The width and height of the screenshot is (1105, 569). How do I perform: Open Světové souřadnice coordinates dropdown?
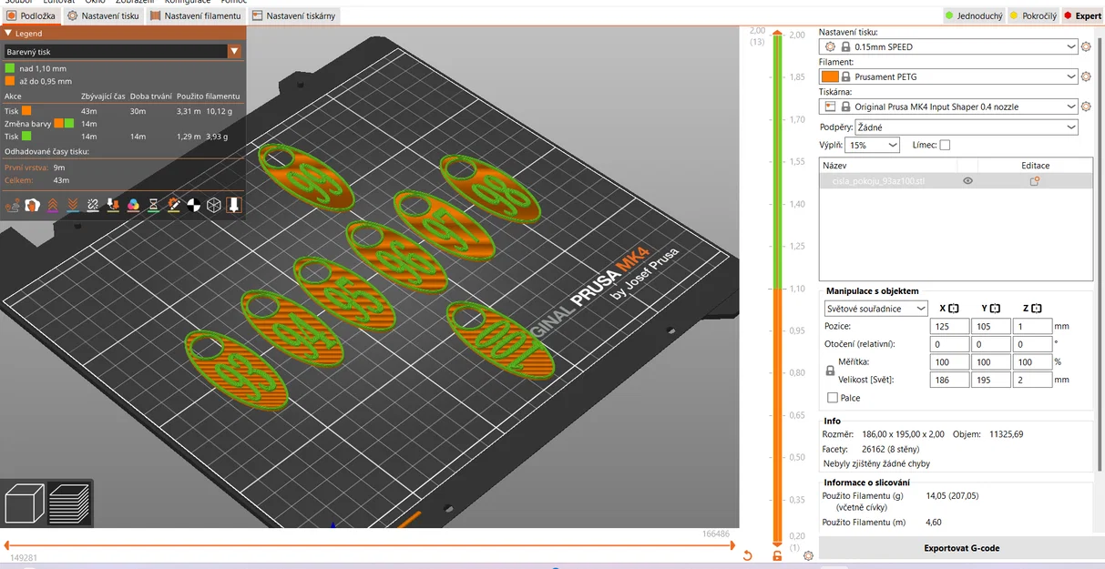tap(876, 309)
